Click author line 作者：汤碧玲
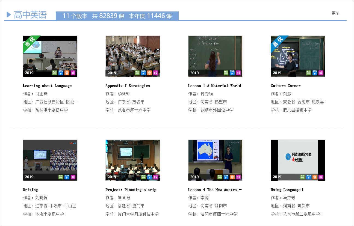The height and width of the screenshot is (226, 354). 118,94
